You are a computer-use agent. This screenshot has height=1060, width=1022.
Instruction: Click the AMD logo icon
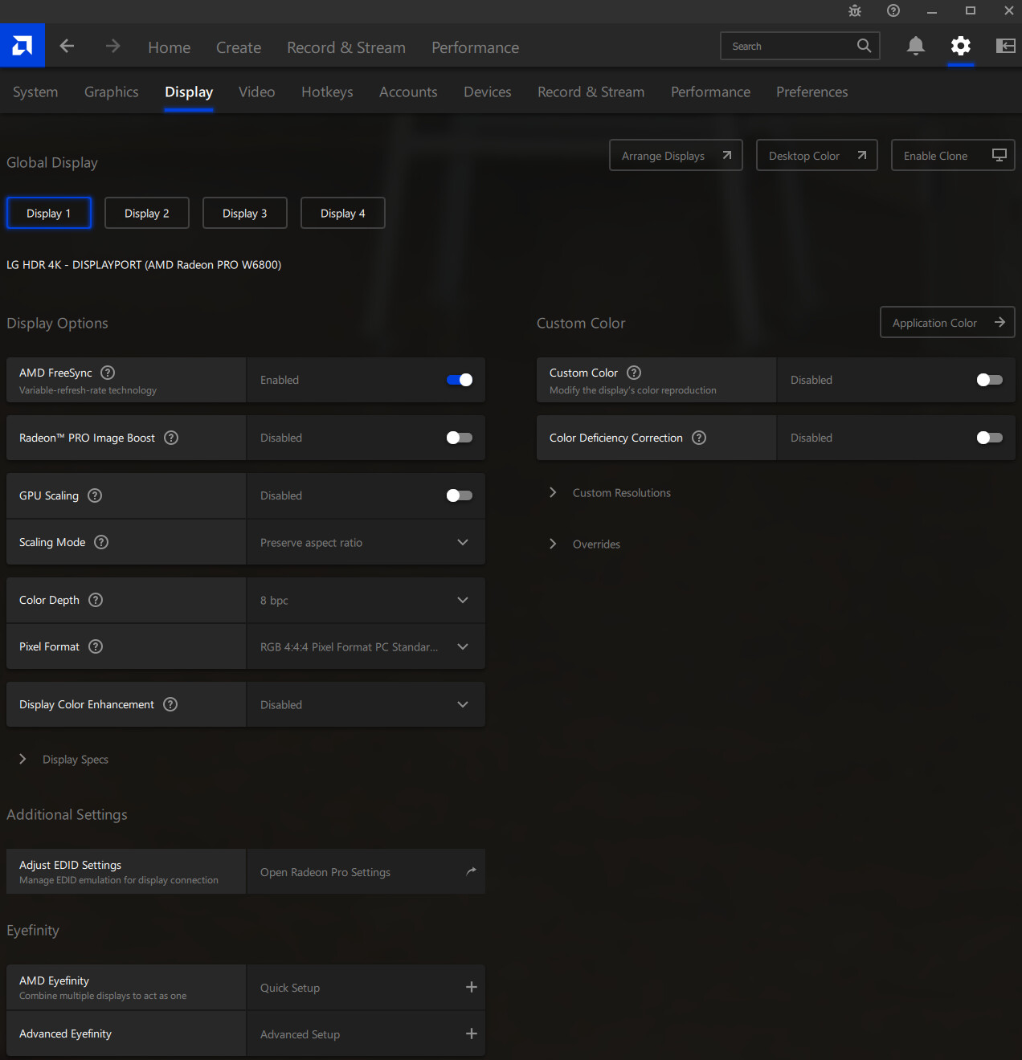(x=22, y=46)
